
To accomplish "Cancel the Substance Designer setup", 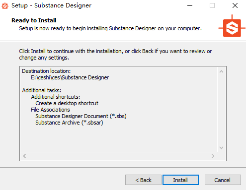I will (x=223, y=180).
